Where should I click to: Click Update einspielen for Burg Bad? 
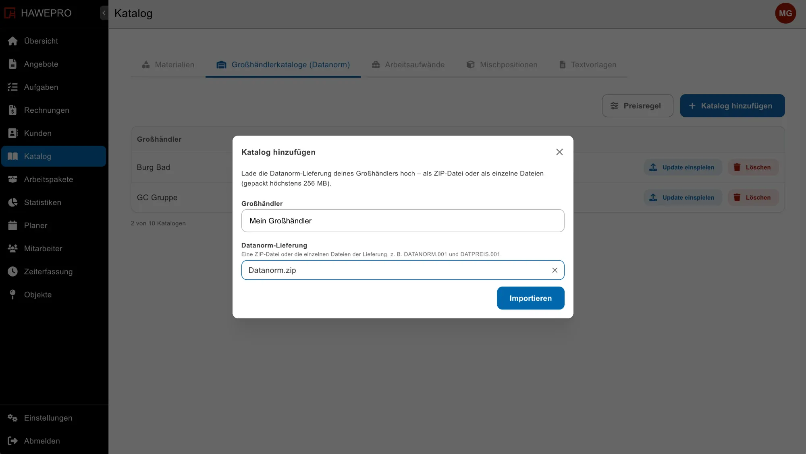pos(683,167)
